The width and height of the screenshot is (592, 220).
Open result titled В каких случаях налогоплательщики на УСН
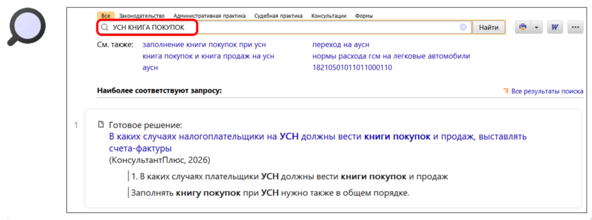(317, 142)
